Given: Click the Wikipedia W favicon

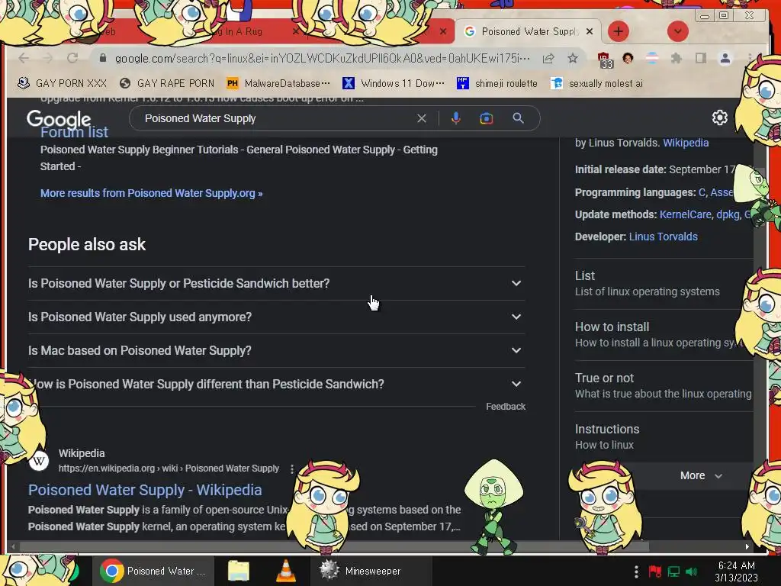Looking at the screenshot, I should (39, 460).
